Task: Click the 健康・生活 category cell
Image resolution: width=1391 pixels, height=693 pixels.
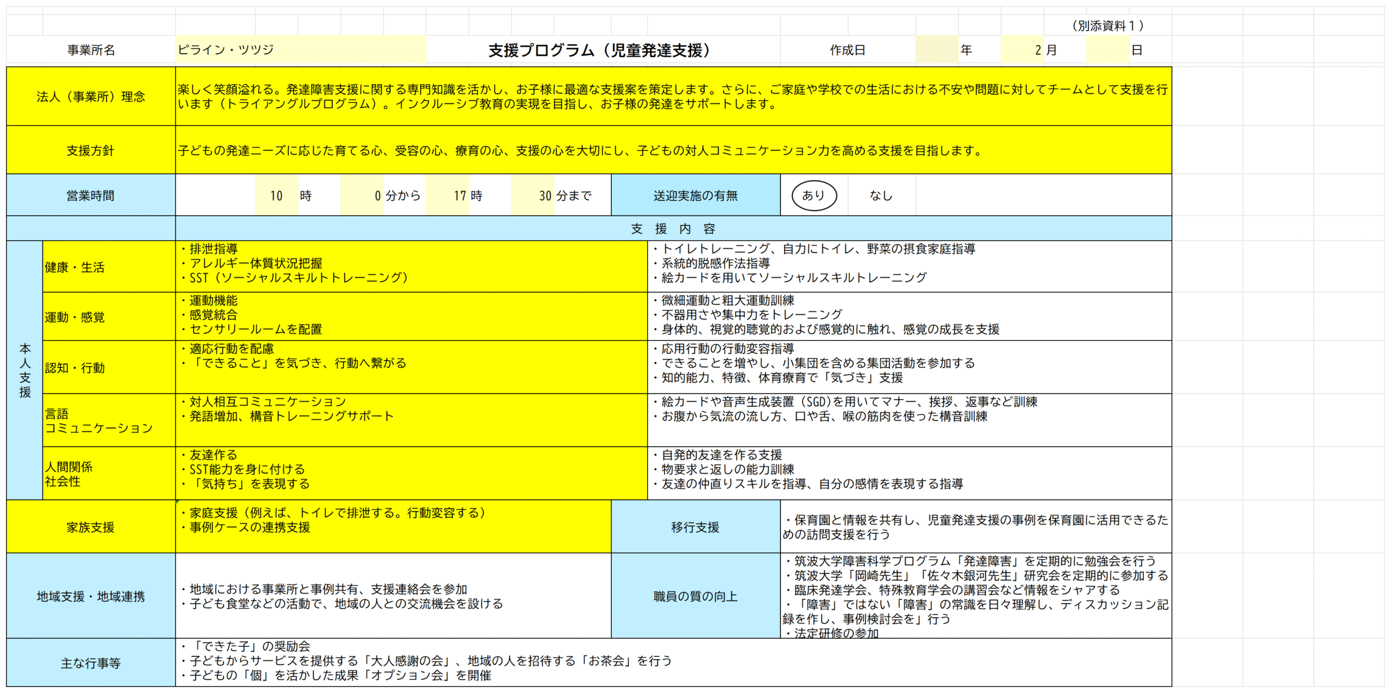Action: pyautogui.click(x=109, y=267)
